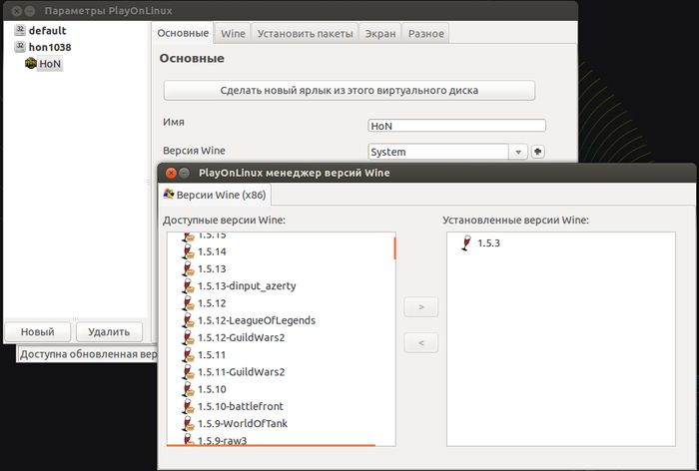This screenshot has width=699, height=471.
Task: Select version 1.5.13 in available list
Action: pyautogui.click(x=212, y=269)
